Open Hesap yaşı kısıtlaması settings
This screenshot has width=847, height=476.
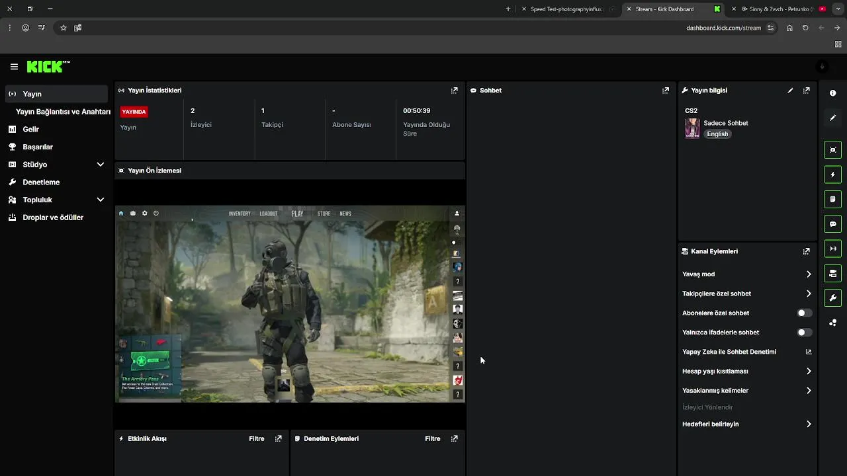point(747,372)
